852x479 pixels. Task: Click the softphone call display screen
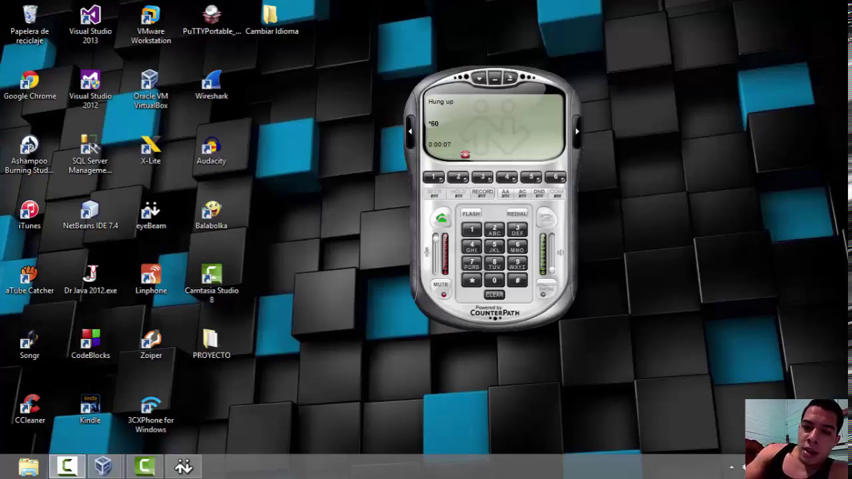[494, 126]
